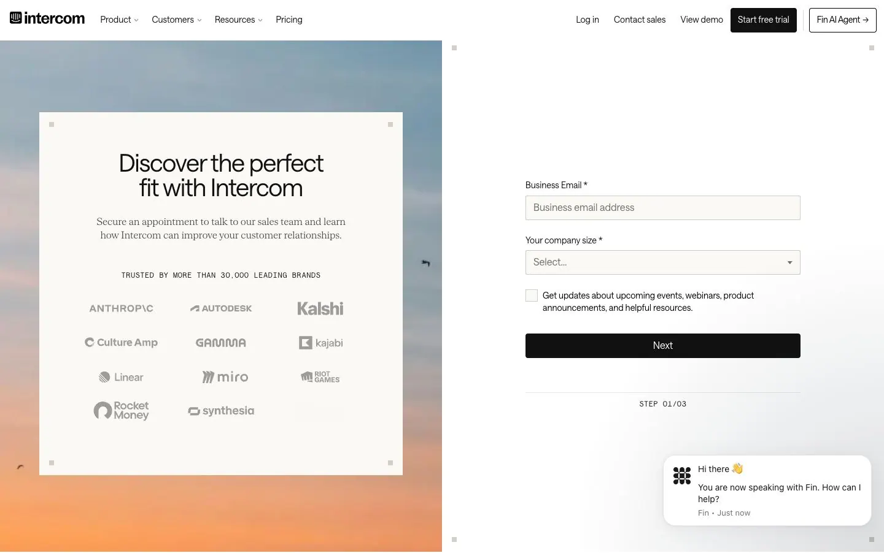Click the 'Business Email *' label
This screenshot has width=884, height=553.
pyautogui.click(x=556, y=185)
